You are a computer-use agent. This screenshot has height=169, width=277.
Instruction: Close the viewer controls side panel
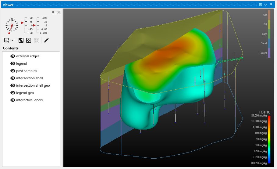click(x=59, y=12)
